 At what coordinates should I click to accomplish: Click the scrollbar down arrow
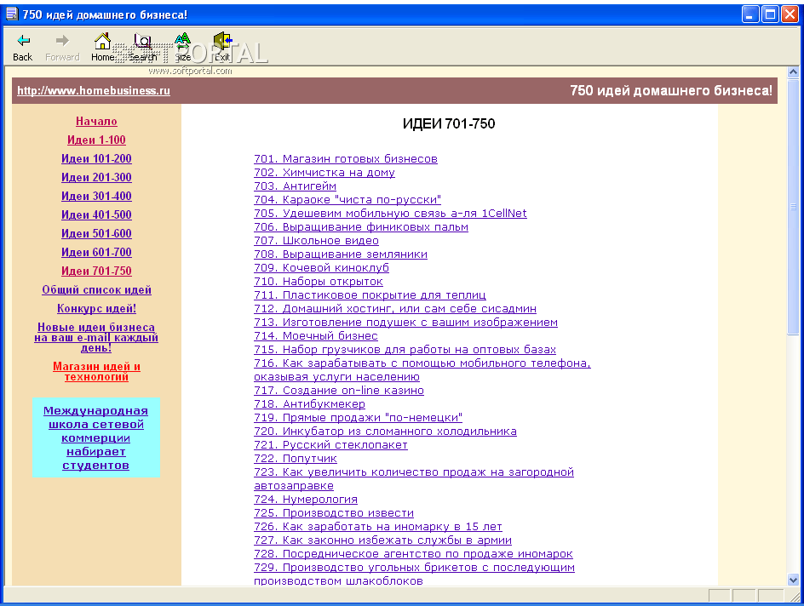click(793, 580)
